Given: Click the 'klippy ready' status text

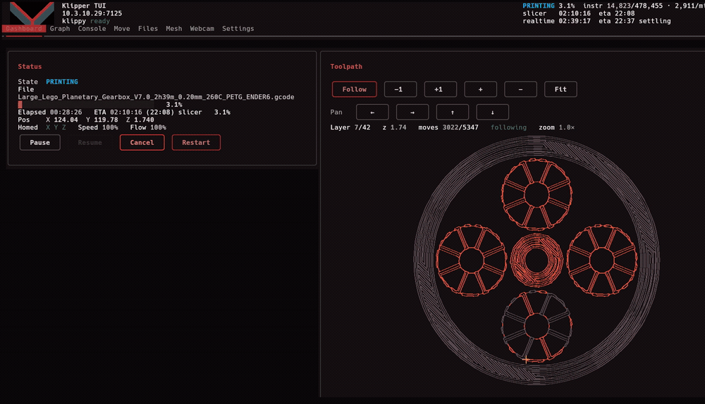Looking at the screenshot, I should coord(86,21).
